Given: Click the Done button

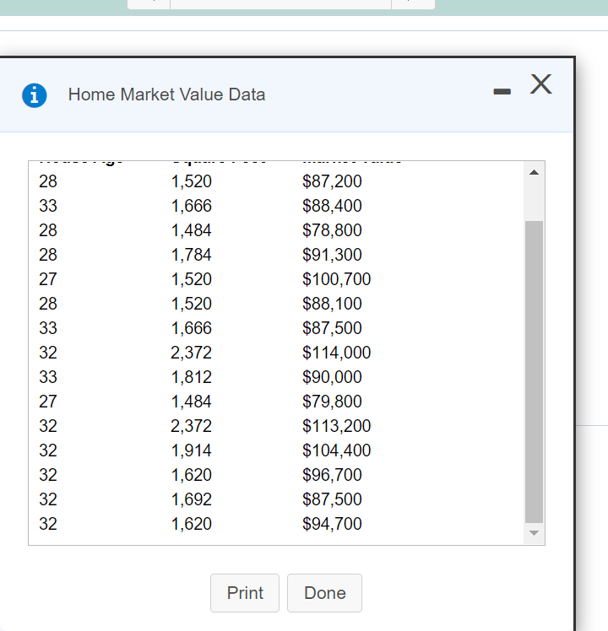Looking at the screenshot, I should click(324, 593).
